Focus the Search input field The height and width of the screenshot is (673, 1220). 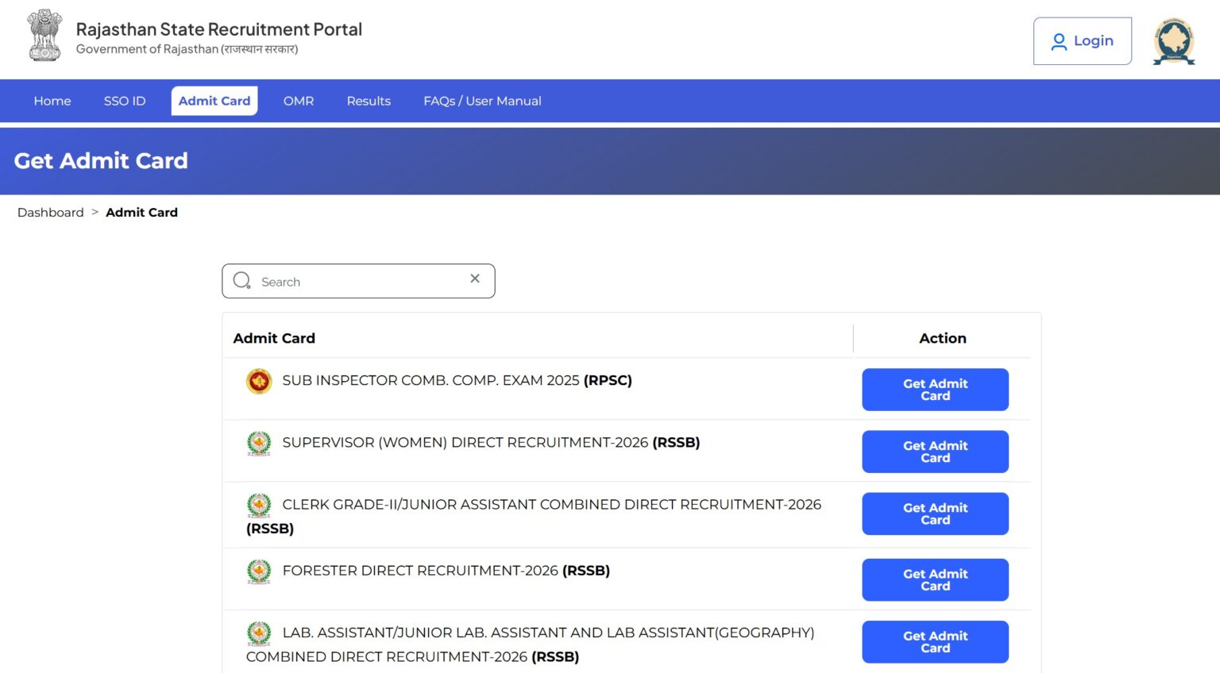pyautogui.click(x=359, y=281)
